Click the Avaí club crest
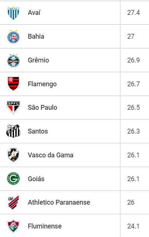 (13, 13)
